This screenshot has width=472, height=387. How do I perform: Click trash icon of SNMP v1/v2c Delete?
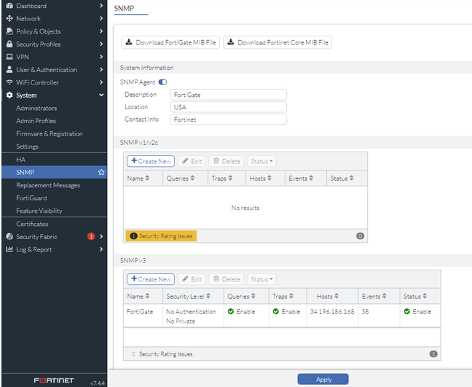(x=216, y=161)
